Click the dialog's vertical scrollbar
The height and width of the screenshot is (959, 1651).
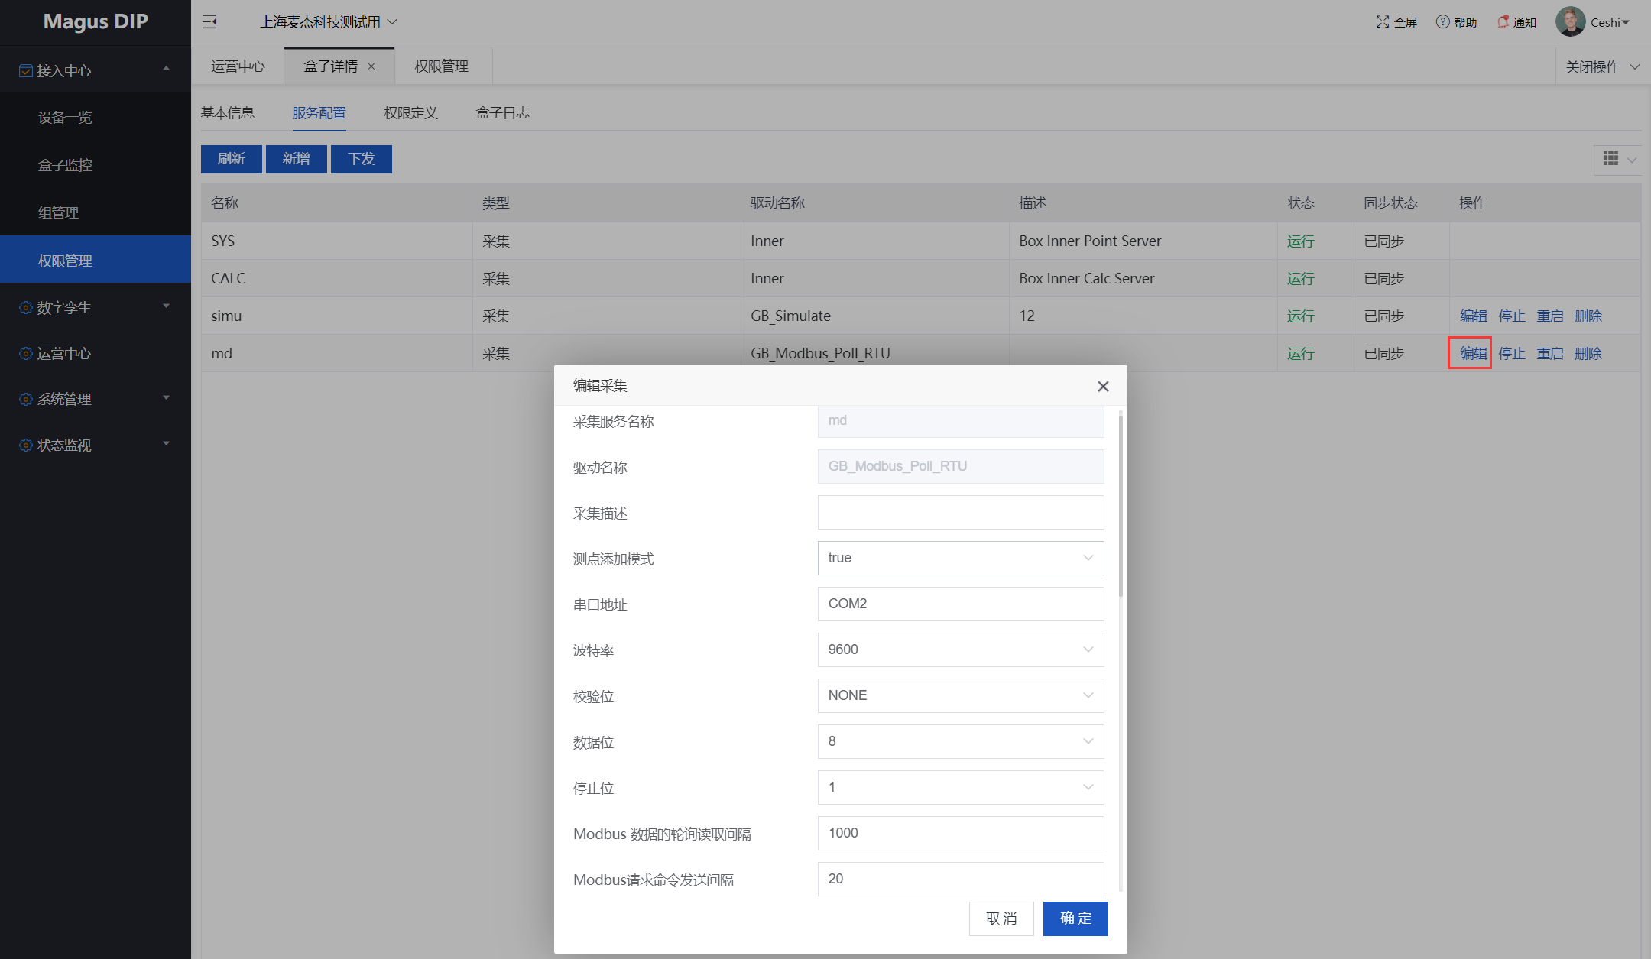click(1121, 504)
